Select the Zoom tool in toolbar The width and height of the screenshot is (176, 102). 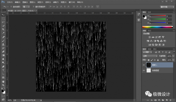[3, 85]
